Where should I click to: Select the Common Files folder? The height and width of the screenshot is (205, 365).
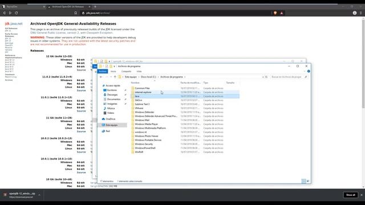pos(142,88)
